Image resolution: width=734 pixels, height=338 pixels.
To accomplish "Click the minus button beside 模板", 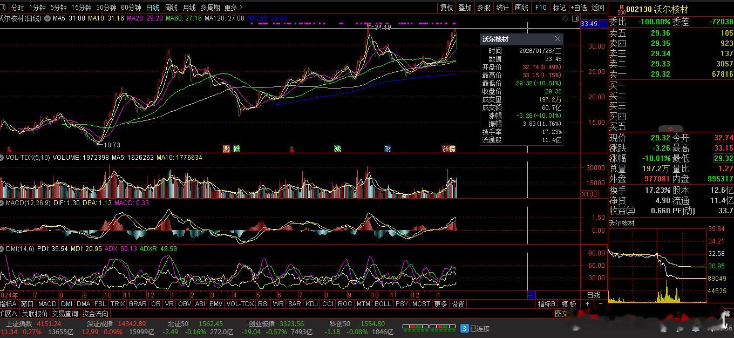I will 601,304.
